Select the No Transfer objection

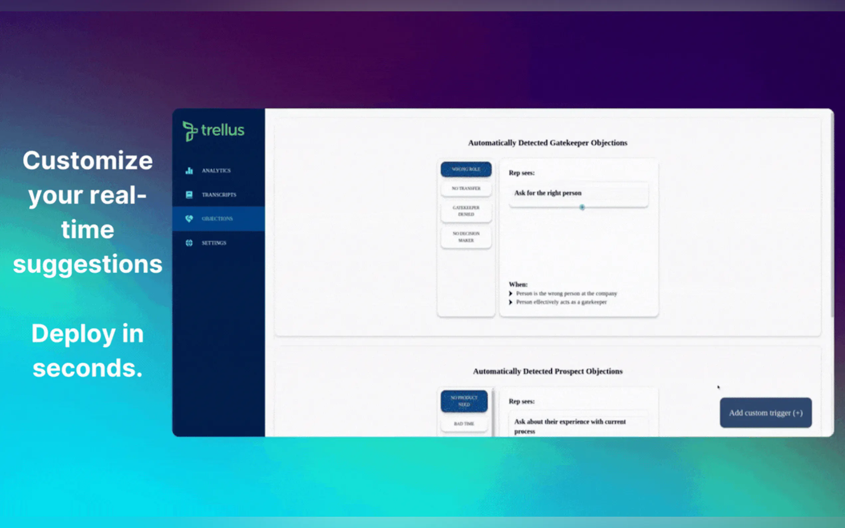pyautogui.click(x=466, y=189)
